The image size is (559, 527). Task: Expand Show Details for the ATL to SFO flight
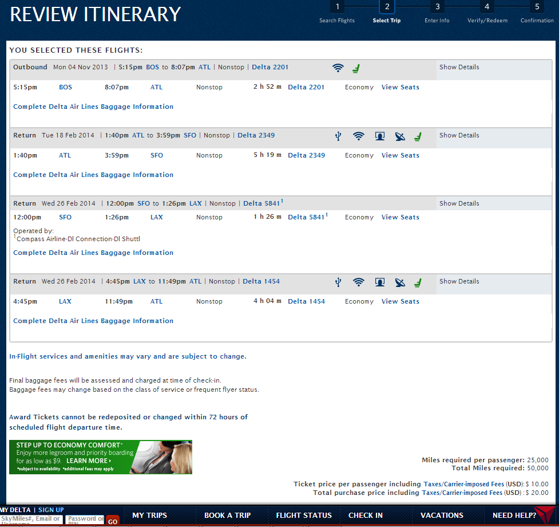pos(459,135)
